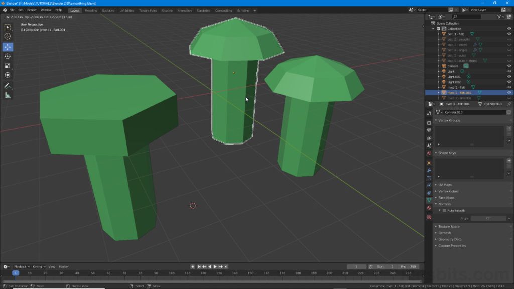Click the Play animation button
Screen dimensions: 514x289
point(215,266)
